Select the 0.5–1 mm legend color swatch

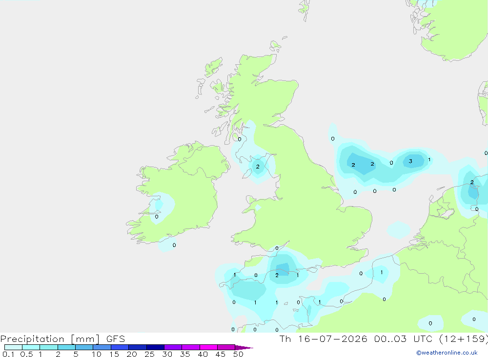(x=31, y=347)
